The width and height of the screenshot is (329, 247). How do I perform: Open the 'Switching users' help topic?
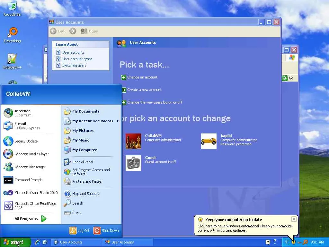74,65
